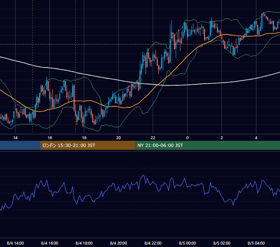Click the 8/4 16:00 indicator axis label
The image size is (280, 247).
tap(50, 243)
